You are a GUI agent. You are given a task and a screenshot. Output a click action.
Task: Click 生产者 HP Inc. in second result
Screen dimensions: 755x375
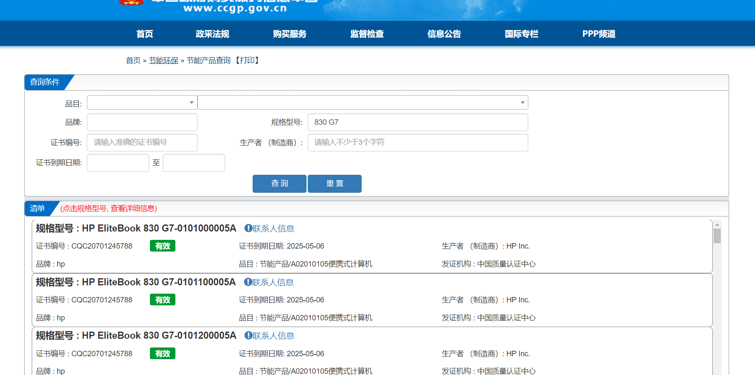(x=486, y=300)
